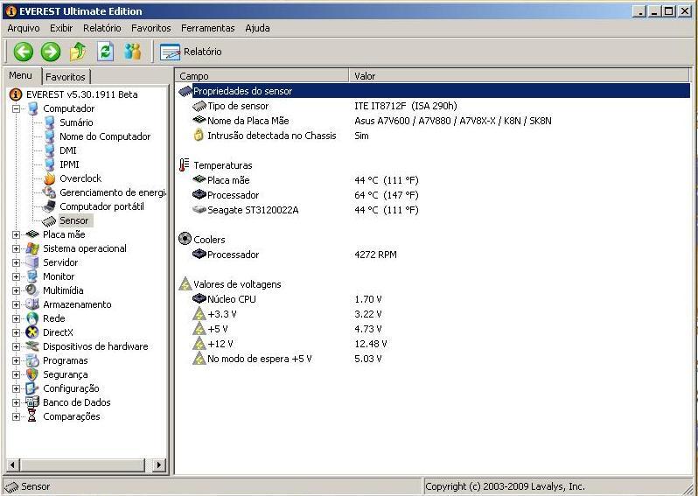698x496 pixels.
Task: Expand the Placa mãe node
Action: coord(16,234)
